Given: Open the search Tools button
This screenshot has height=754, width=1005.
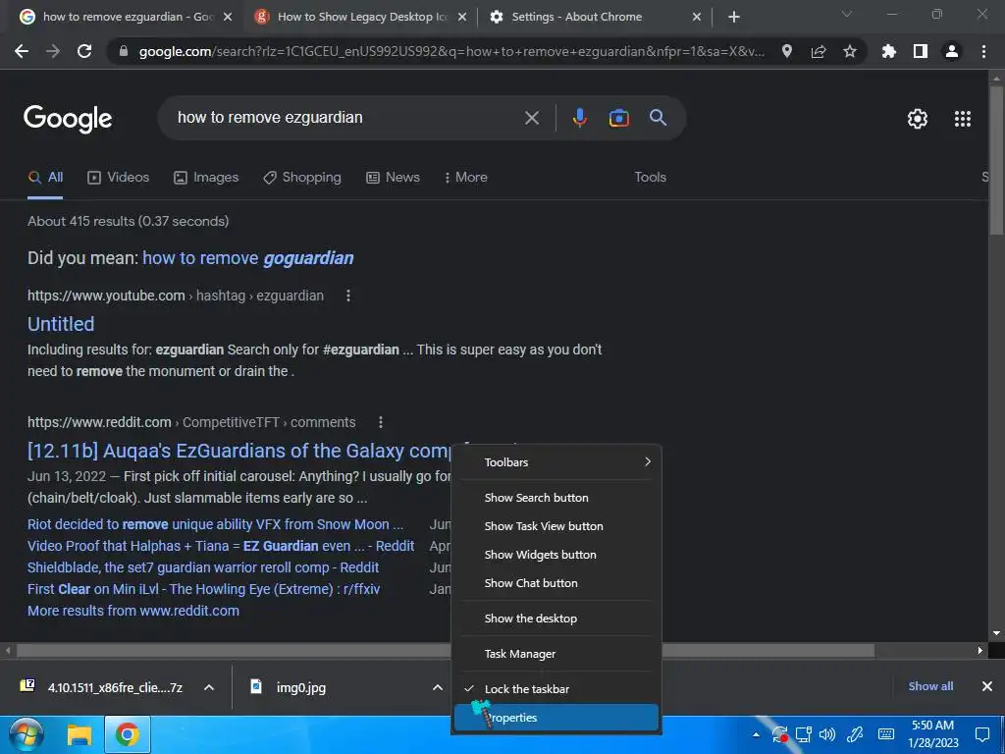Looking at the screenshot, I should click(650, 177).
